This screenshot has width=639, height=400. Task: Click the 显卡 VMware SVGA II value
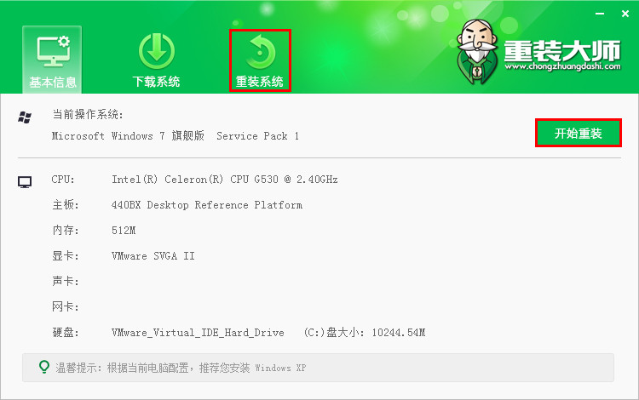click(x=153, y=256)
